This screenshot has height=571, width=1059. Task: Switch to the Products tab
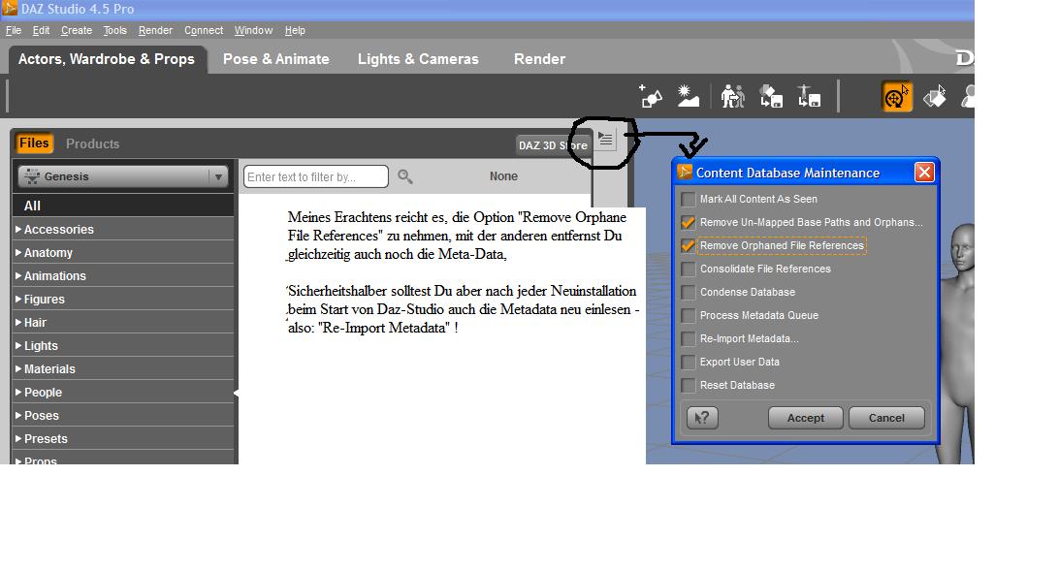(92, 143)
